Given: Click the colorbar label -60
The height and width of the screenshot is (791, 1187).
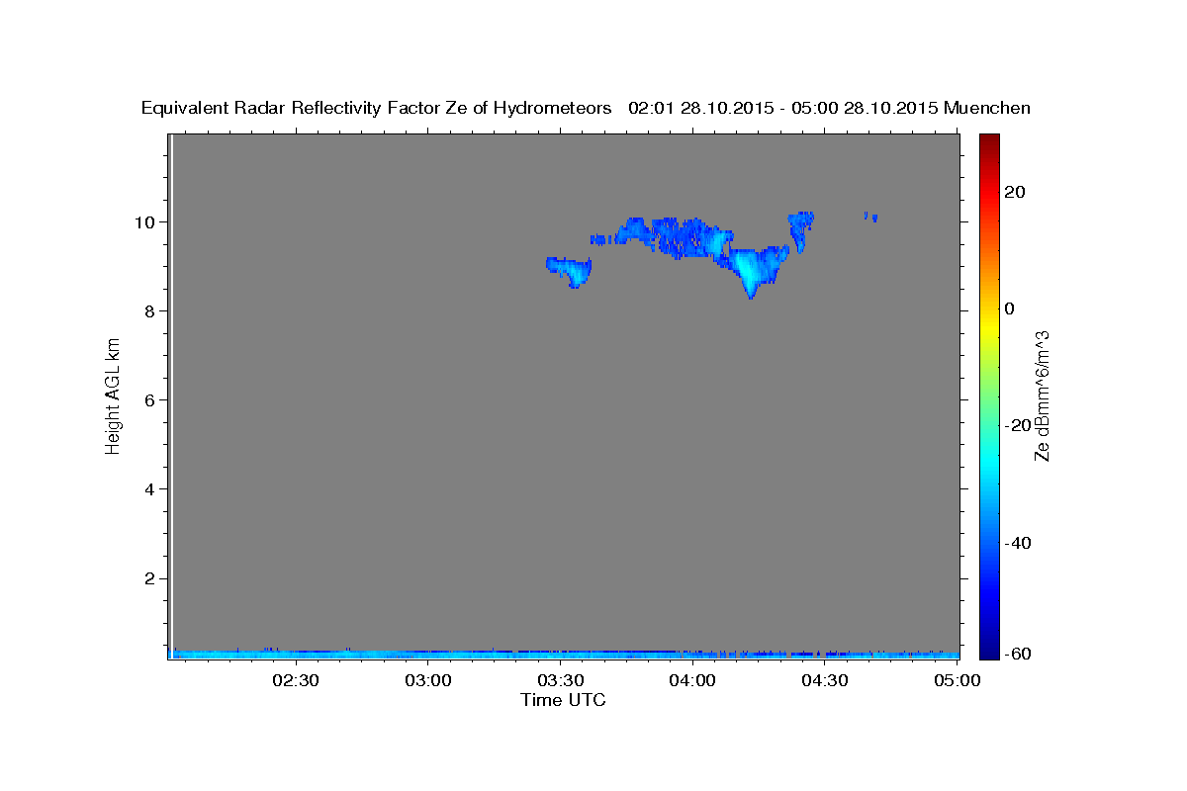Looking at the screenshot, I should (x=1018, y=654).
